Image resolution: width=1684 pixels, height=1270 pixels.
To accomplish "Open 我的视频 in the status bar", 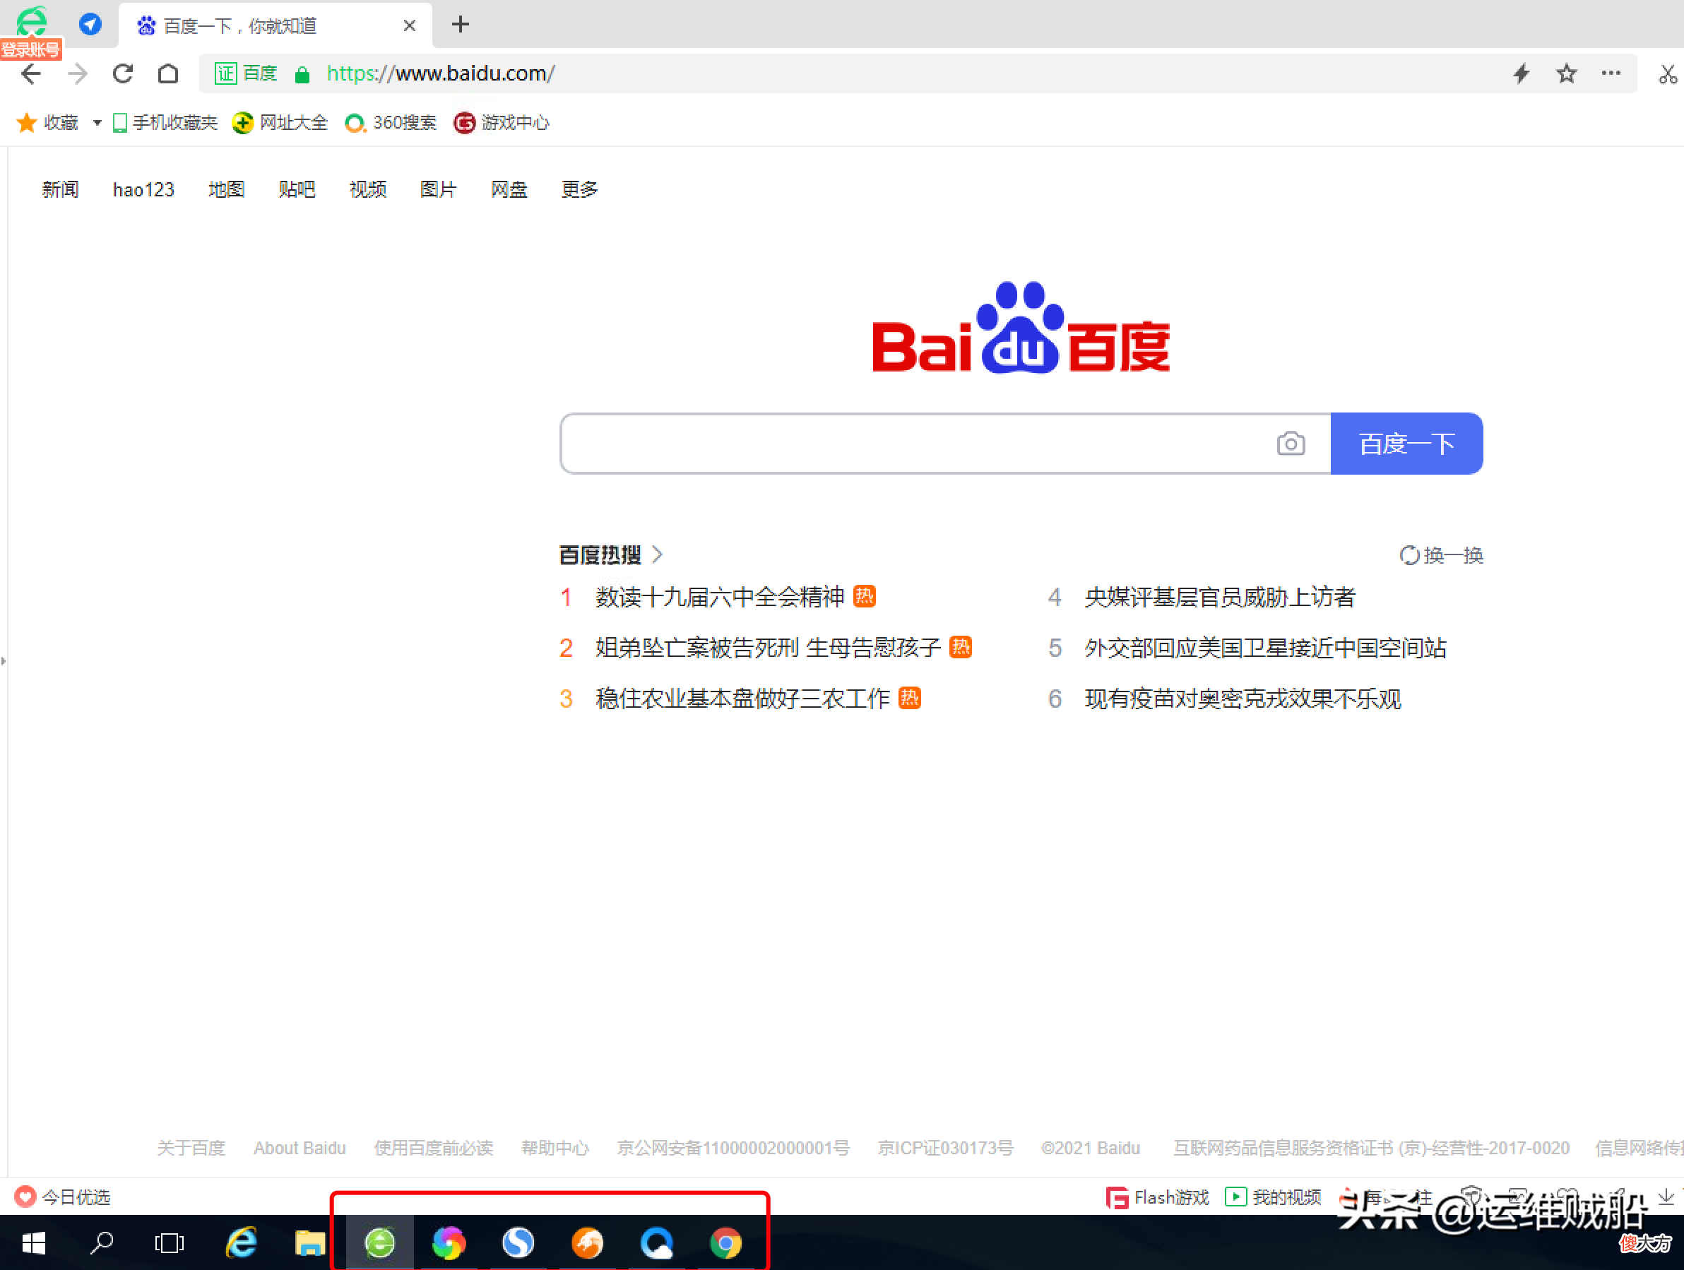I will 1273,1197.
